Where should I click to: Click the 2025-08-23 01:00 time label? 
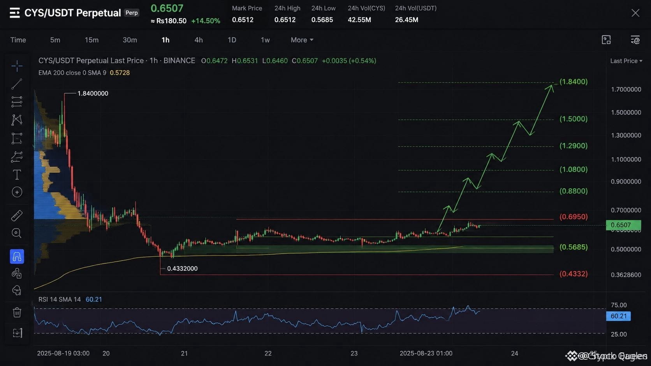[426, 353]
